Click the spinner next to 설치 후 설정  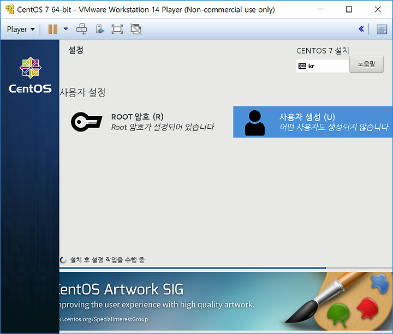tap(63, 260)
